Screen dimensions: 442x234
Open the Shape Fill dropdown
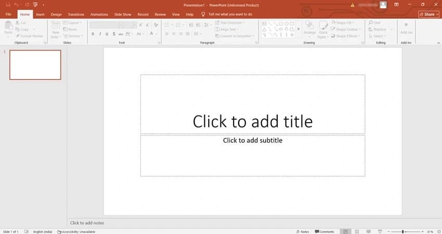[343, 22]
